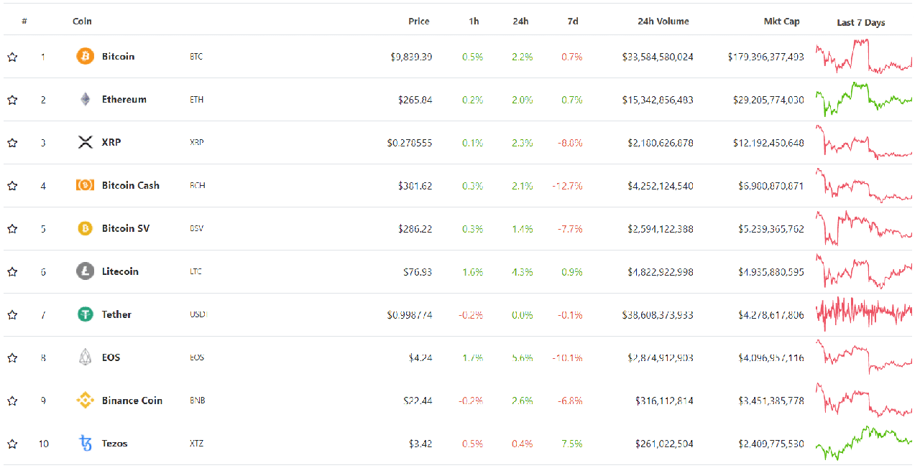Click the EOS price $4.24
Image resolution: width=920 pixels, height=468 pixels.
tap(420, 358)
